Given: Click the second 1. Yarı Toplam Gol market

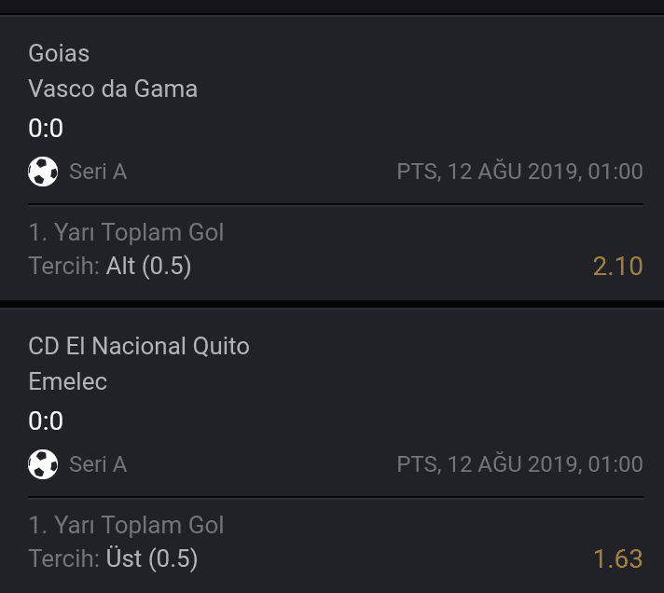Looking at the screenshot, I should click(126, 525).
